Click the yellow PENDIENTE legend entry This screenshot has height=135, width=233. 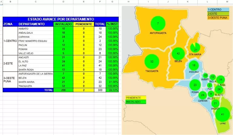[136, 98]
